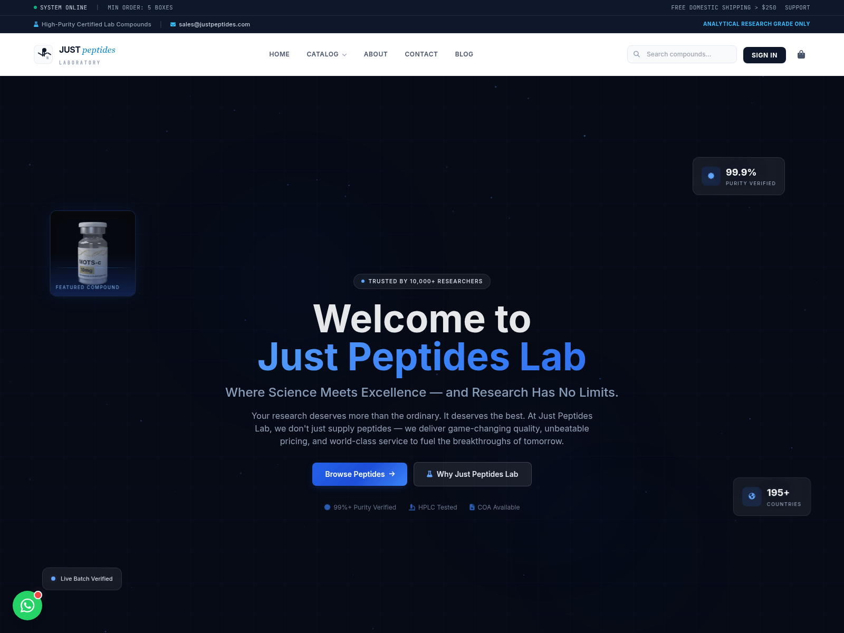Image resolution: width=844 pixels, height=633 pixels.
Task: Click the green System Online status dot
Action: [35, 7]
